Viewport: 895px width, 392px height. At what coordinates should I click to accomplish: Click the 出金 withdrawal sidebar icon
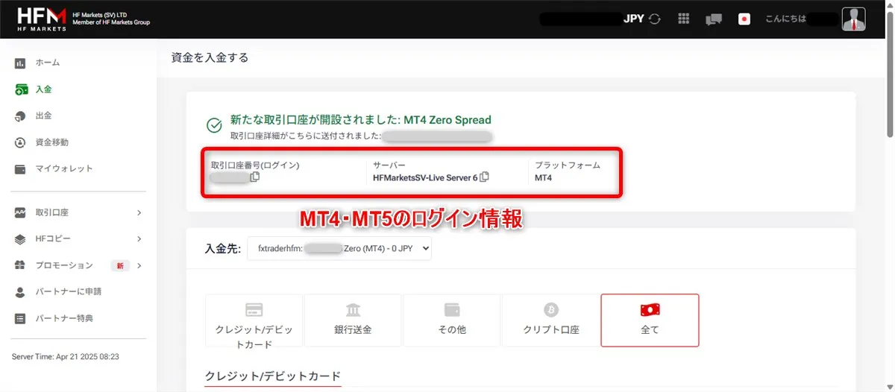21,116
